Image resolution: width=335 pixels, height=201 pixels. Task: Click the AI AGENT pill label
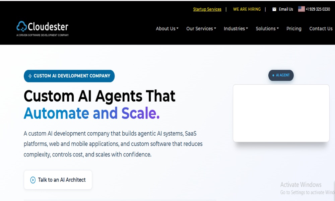pyautogui.click(x=283, y=75)
